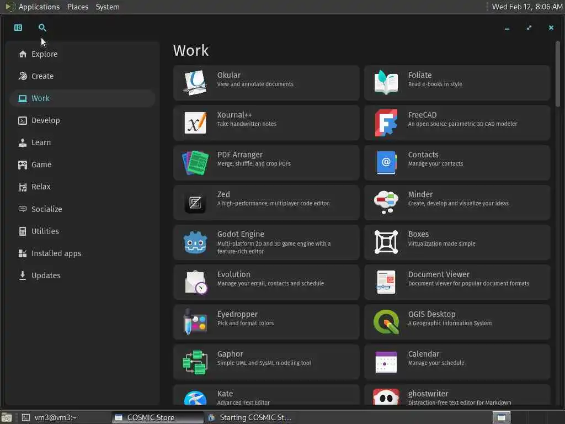Click the Explore home icon in sidebar

coord(23,54)
